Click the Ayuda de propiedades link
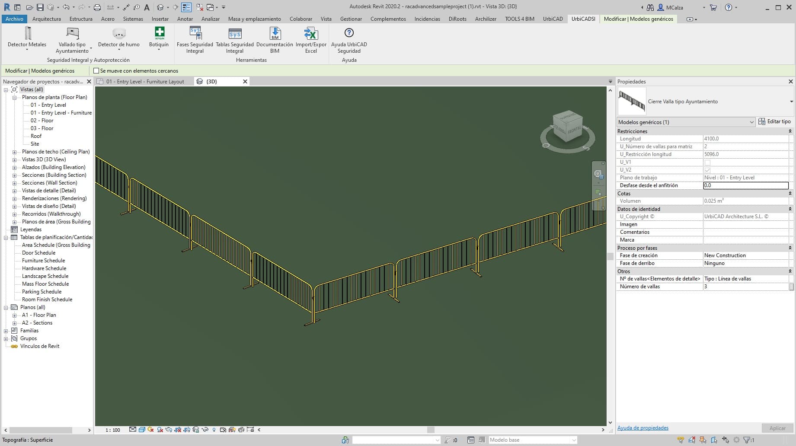796x446 pixels. 643,428
